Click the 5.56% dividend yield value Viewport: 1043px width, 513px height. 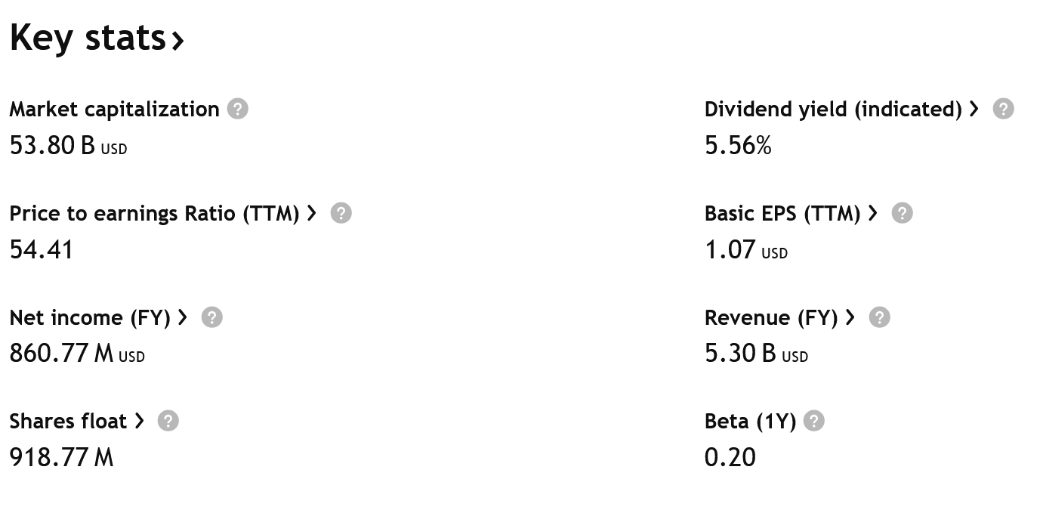738,146
